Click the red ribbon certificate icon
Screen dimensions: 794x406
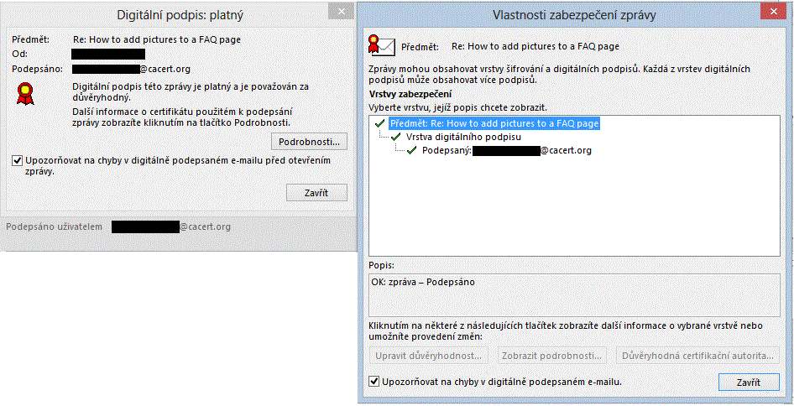click(x=25, y=91)
